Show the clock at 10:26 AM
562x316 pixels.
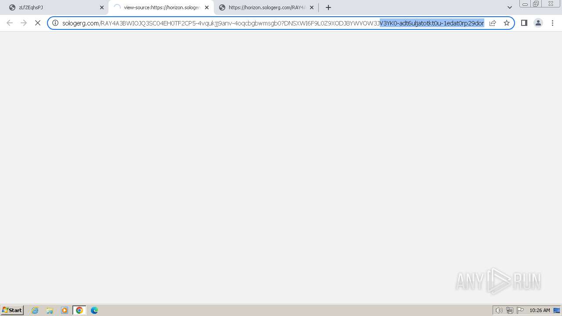click(x=540, y=310)
